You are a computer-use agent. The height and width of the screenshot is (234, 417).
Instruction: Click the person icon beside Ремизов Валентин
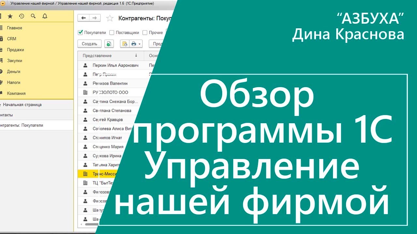tap(85, 84)
